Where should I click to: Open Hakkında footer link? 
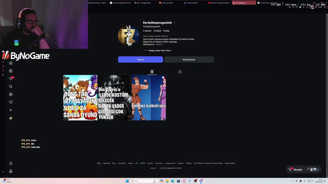pos(106,163)
